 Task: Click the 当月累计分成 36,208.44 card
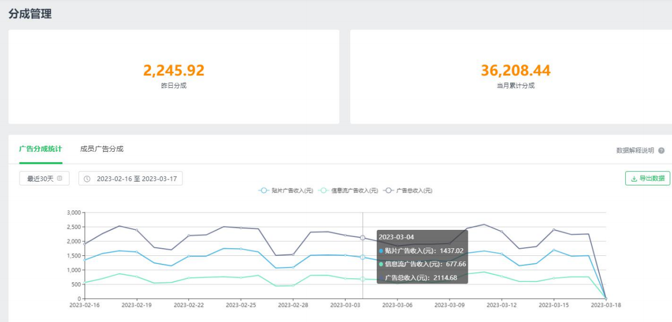click(515, 76)
